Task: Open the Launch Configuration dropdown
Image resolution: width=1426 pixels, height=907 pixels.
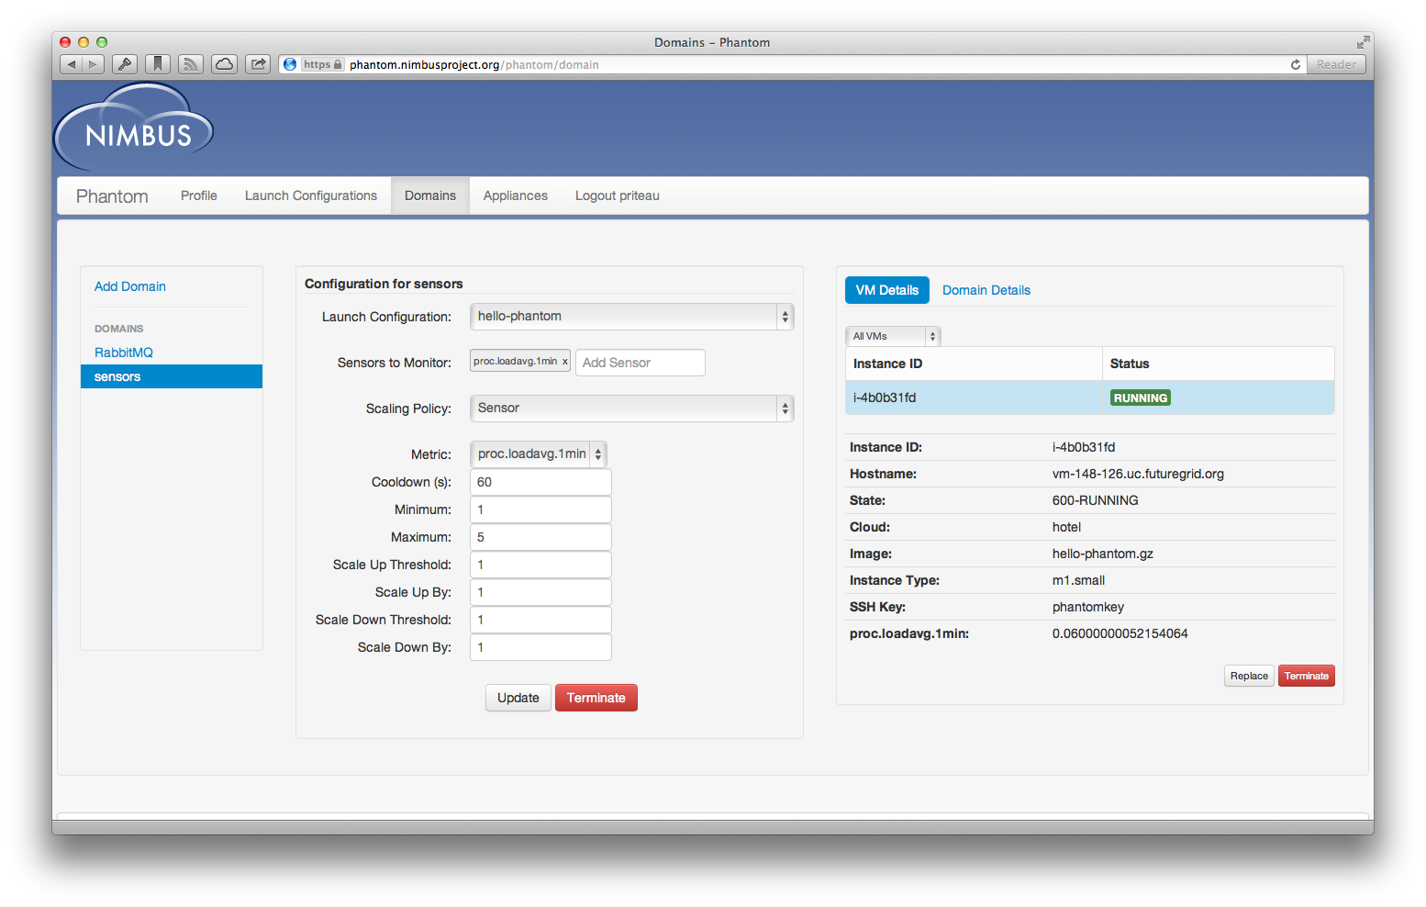Action: pyautogui.click(x=631, y=317)
